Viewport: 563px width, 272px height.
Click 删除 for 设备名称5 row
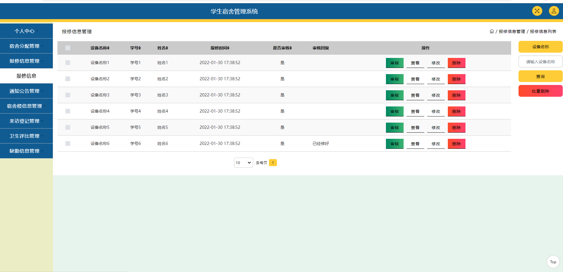pos(456,128)
